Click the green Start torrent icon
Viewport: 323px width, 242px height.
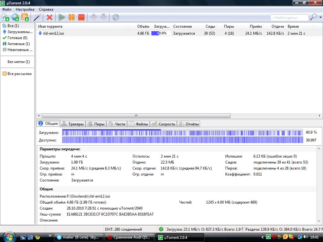(62, 17)
